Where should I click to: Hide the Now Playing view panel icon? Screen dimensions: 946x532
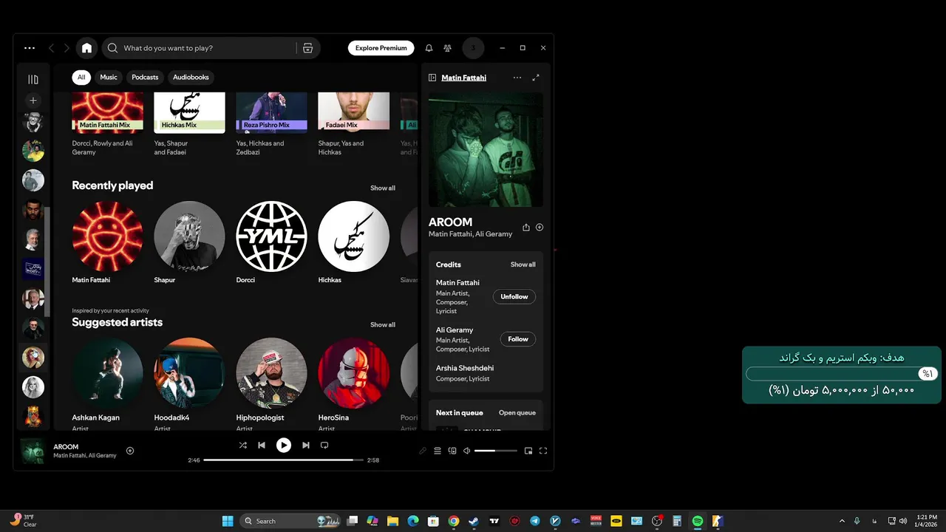pyautogui.click(x=432, y=78)
